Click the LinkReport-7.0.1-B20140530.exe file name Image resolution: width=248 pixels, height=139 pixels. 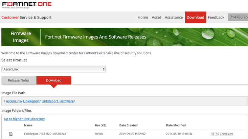(45, 134)
